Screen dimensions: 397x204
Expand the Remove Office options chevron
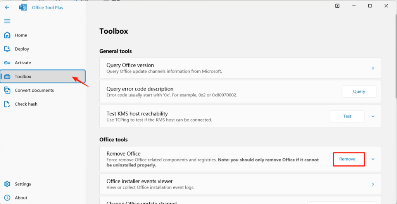coord(373,159)
